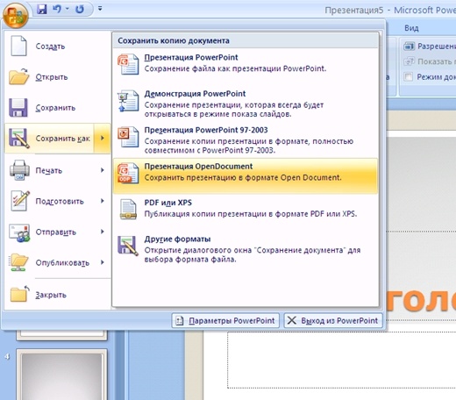
Task: Click the printer icon for Печать
Action: point(19,170)
